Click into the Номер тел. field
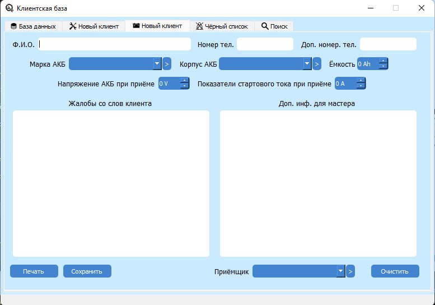 (265, 44)
